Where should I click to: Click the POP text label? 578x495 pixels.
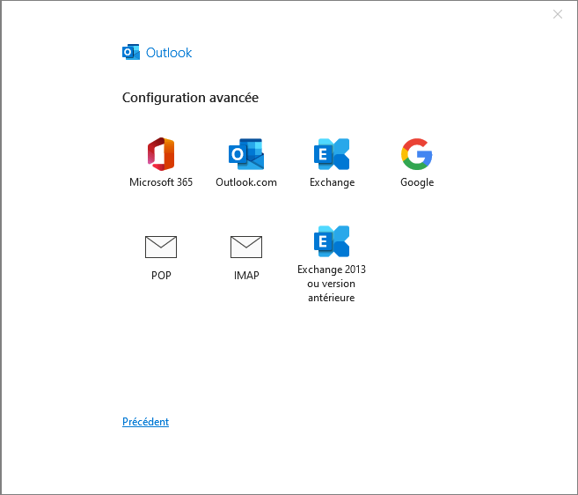[161, 276]
